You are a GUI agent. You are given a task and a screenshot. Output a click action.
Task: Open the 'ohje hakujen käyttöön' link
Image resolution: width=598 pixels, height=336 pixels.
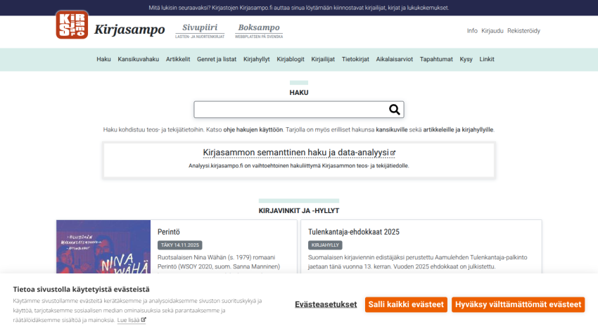click(253, 129)
